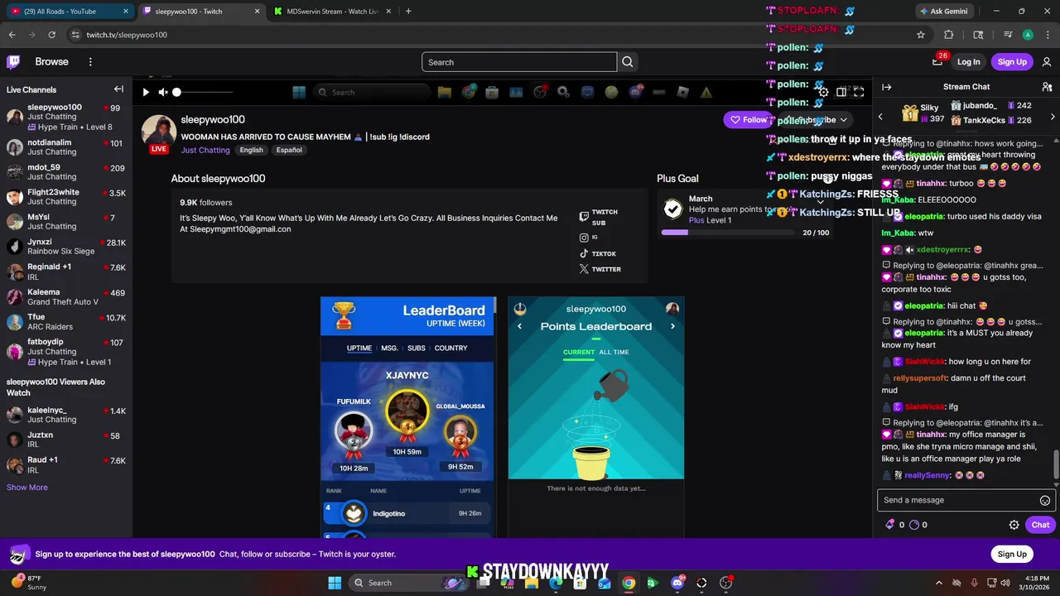Viewport: 1060px width, 596px height.
Task: Open the Bits balance icon
Action: coord(890,525)
